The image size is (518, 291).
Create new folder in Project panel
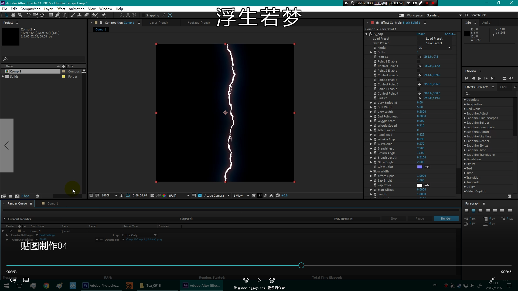(10, 196)
